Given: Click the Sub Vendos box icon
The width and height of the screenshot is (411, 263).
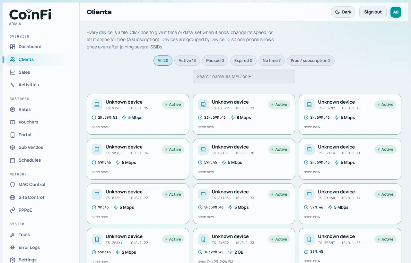Looking at the screenshot, I should [x=13, y=148].
